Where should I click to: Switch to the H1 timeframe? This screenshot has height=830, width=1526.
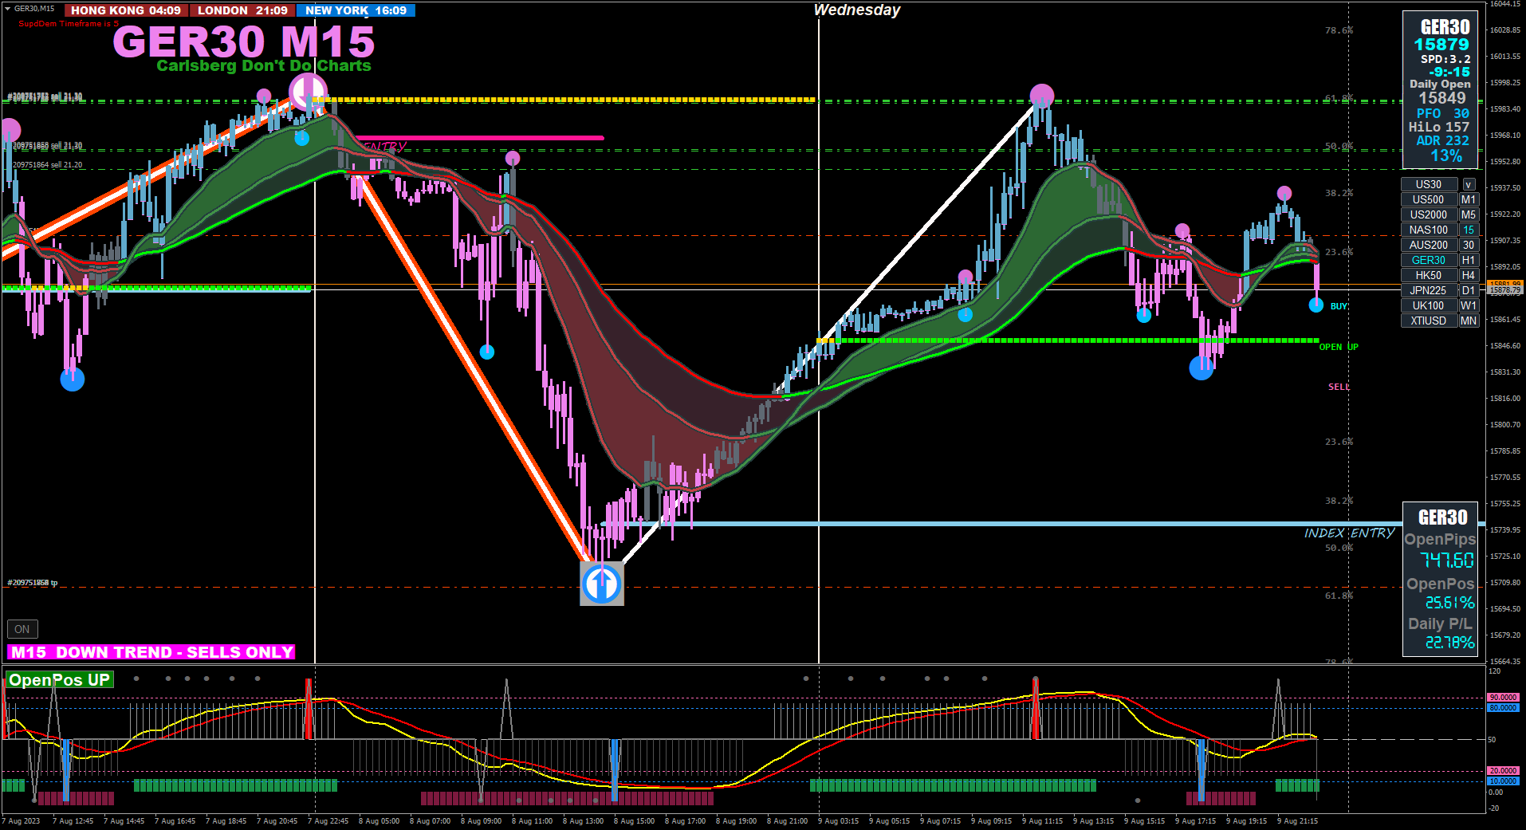click(1469, 260)
